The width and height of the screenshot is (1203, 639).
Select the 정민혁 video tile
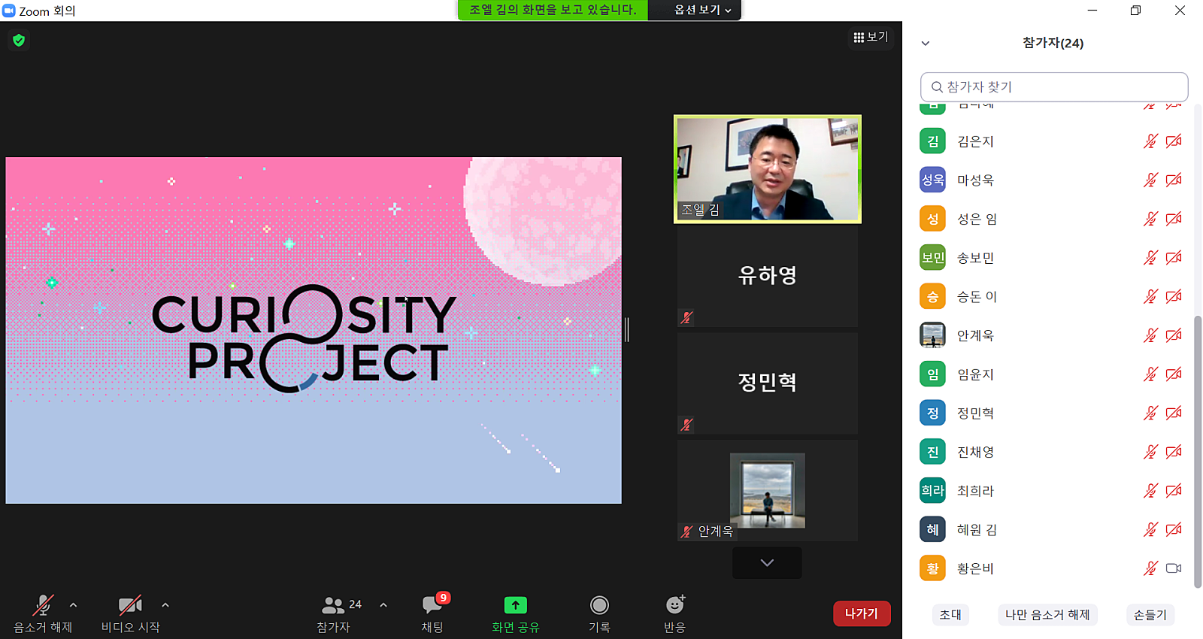[x=768, y=383]
